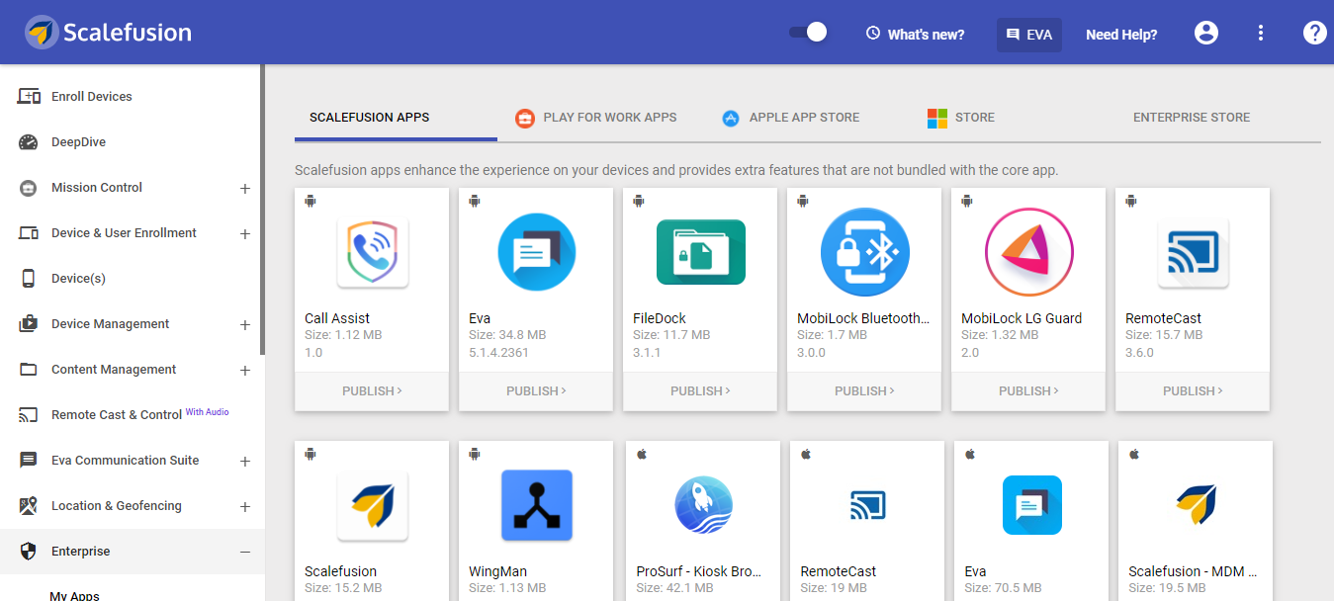
Task: Toggle the switch in the top header
Action: (808, 33)
